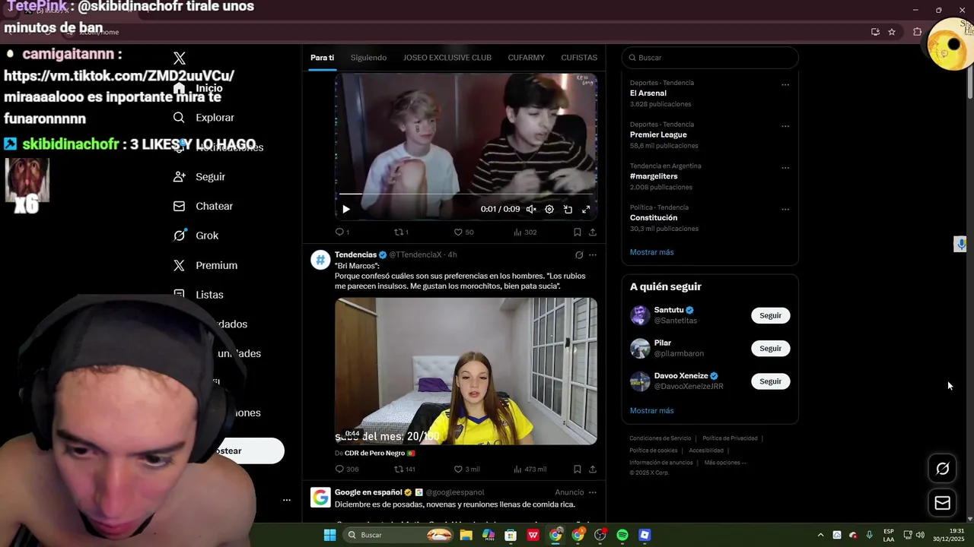Open Premium in the sidebar
This screenshot has height=547, width=974.
(x=205, y=265)
